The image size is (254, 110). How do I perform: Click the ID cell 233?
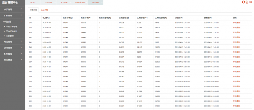[30, 81]
